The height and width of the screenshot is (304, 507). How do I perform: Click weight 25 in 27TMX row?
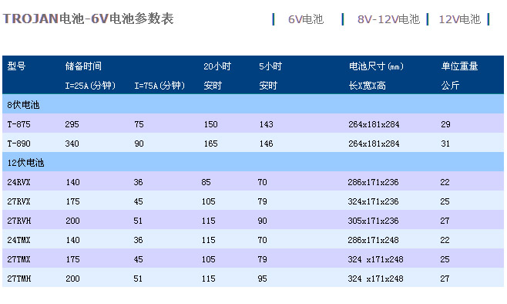[x=445, y=259]
